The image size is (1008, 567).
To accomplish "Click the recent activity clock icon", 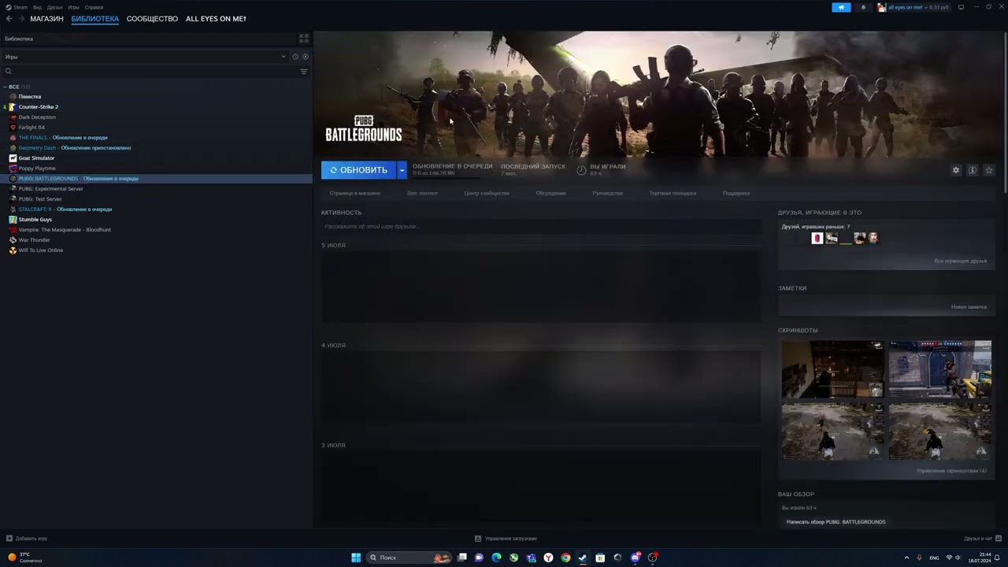I will 295,57.
